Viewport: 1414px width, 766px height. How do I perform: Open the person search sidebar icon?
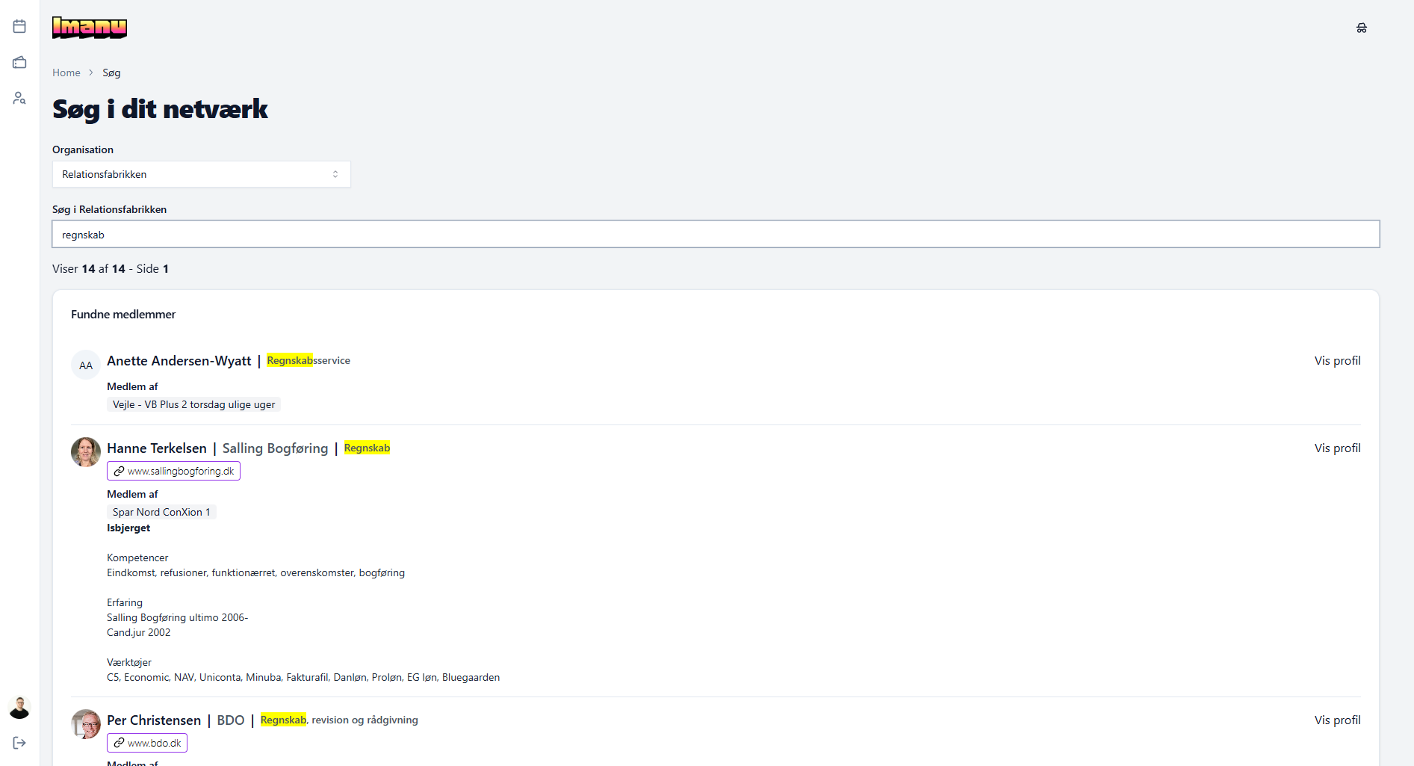[19, 98]
